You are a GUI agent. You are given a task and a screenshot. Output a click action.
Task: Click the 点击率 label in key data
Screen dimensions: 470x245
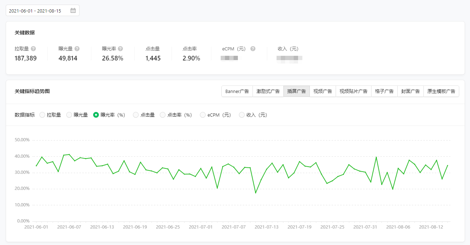pos(190,49)
